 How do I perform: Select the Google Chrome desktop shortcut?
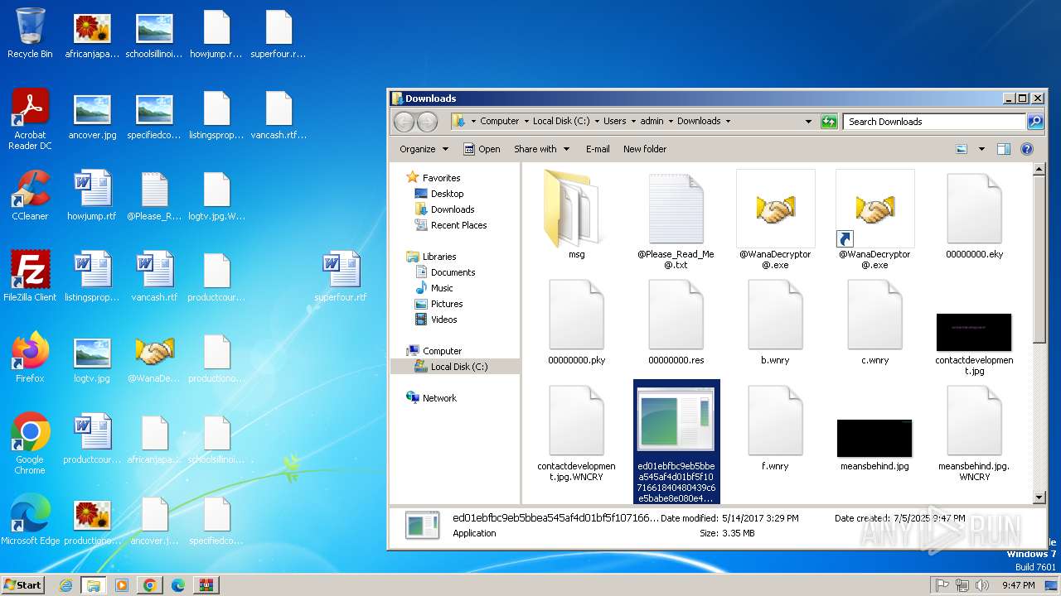(x=30, y=444)
